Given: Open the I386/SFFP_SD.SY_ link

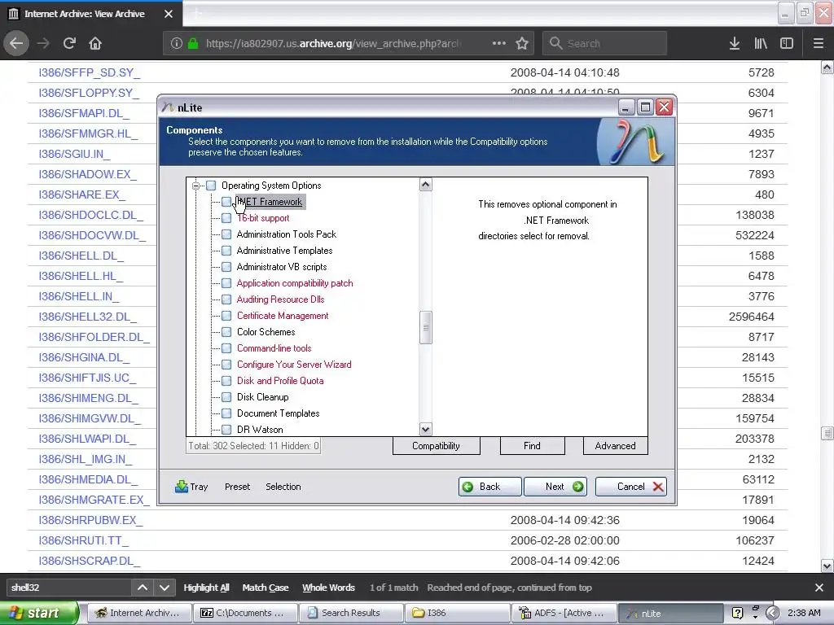Looking at the screenshot, I should [89, 72].
